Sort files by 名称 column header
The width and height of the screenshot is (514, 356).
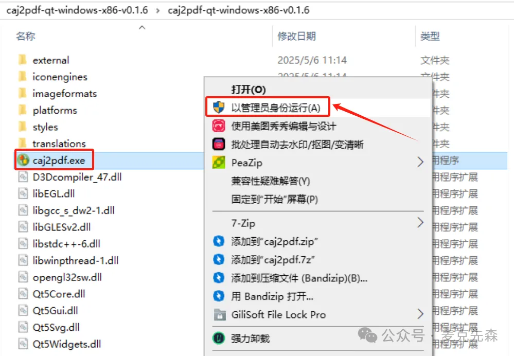coord(26,36)
